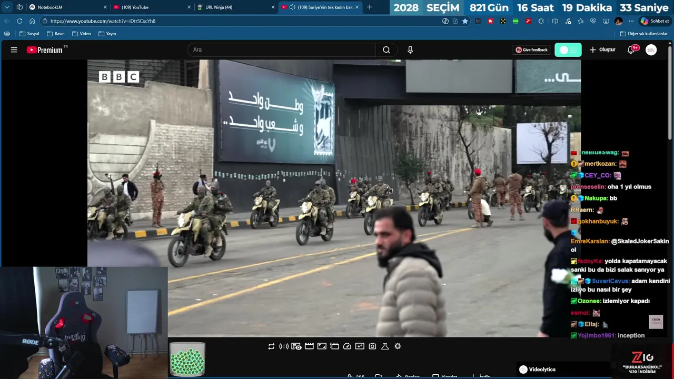Open the tab search dropdown arrow
Image resolution: width=674 pixels, height=379 pixels.
pyautogui.click(x=7, y=7)
